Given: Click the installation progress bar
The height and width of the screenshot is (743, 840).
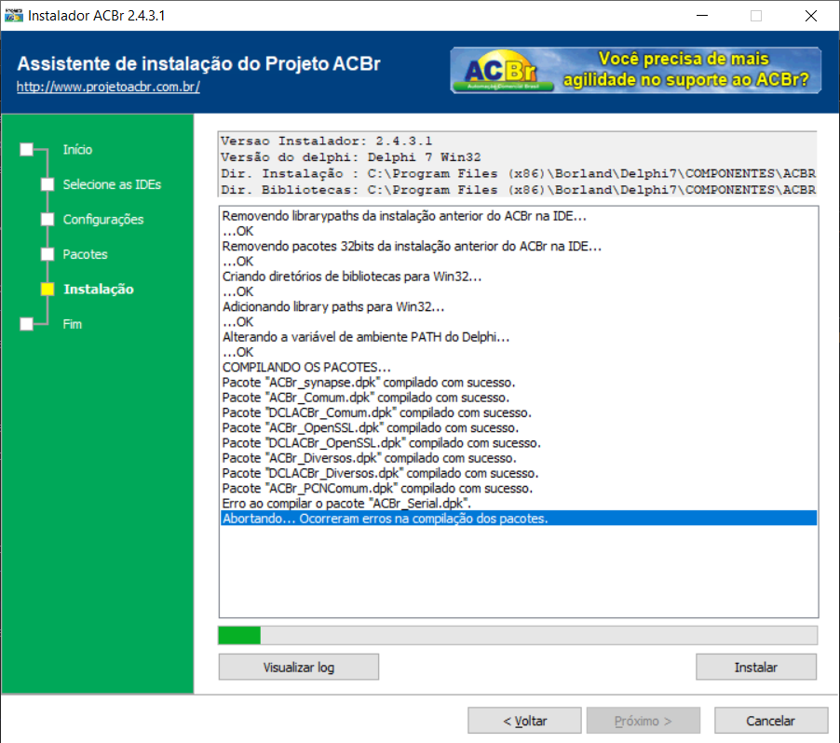Looking at the screenshot, I should (x=518, y=635).
